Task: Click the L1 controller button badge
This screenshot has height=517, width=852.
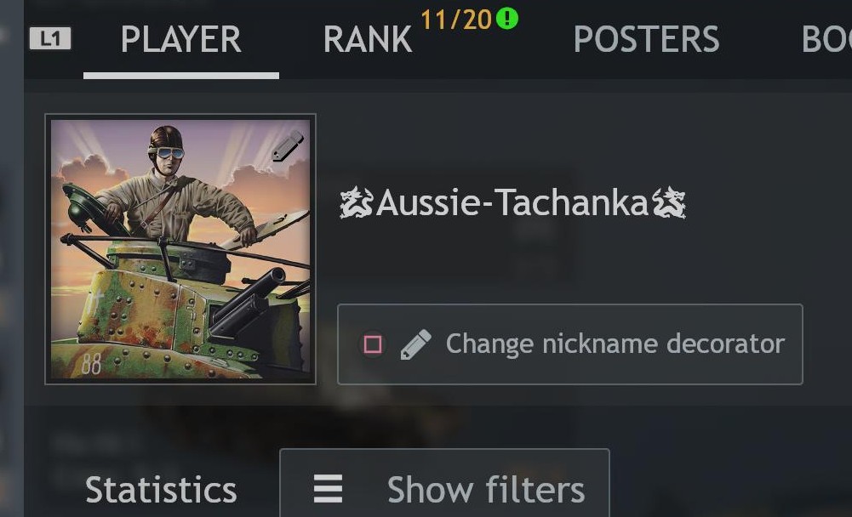Action: [50, 38]
